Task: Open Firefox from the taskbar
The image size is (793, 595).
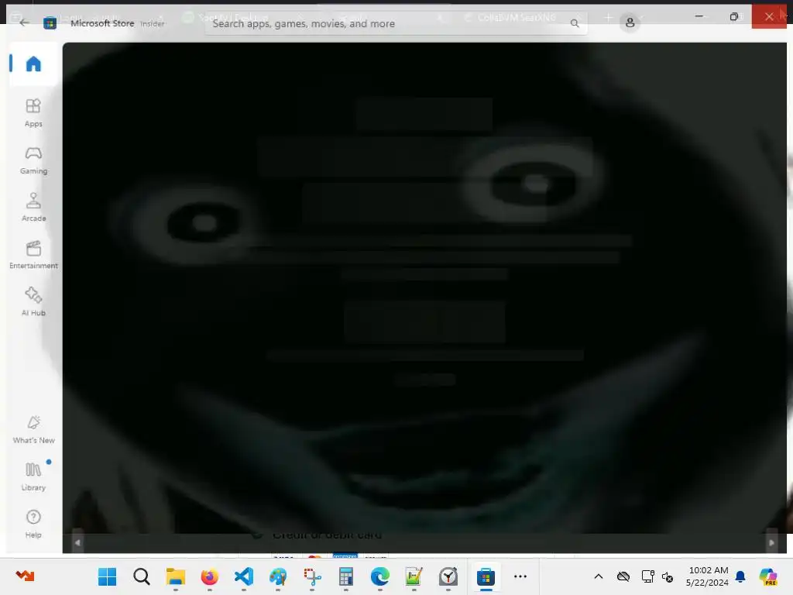Action: (x=209, y=576)
